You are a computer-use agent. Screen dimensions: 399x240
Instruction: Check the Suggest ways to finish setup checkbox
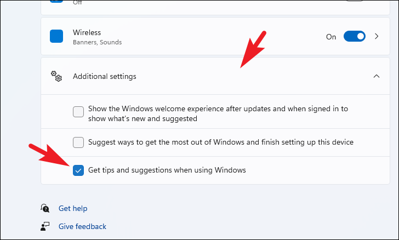(78, 142)
